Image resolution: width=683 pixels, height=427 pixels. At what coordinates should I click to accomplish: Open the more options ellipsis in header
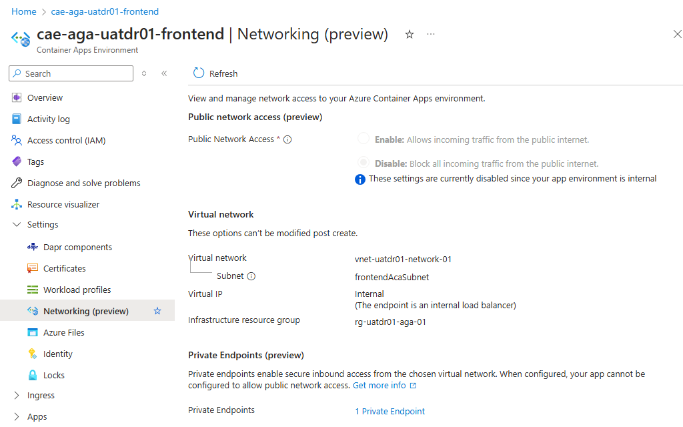coord(431,35)
